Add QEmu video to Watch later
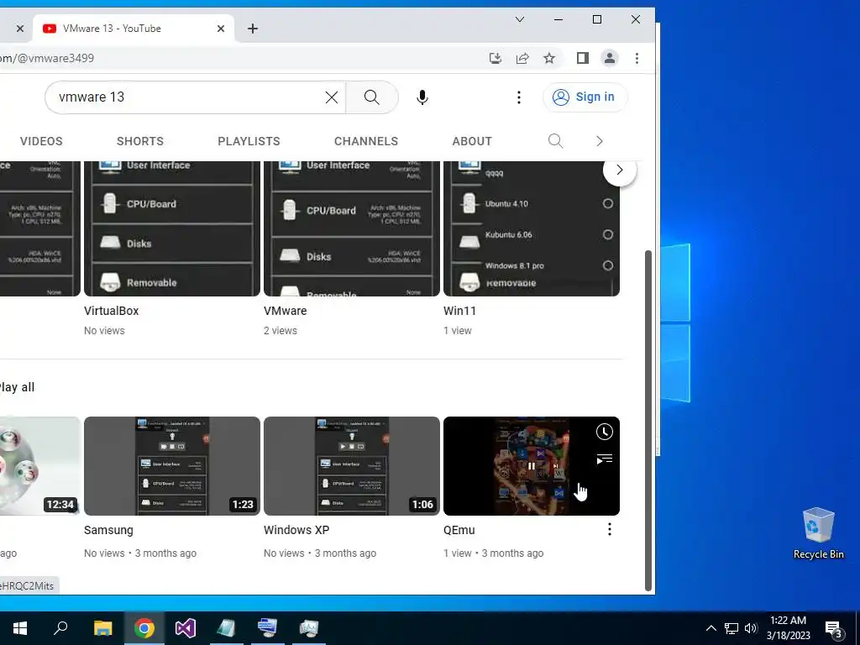 click(605, 432)
